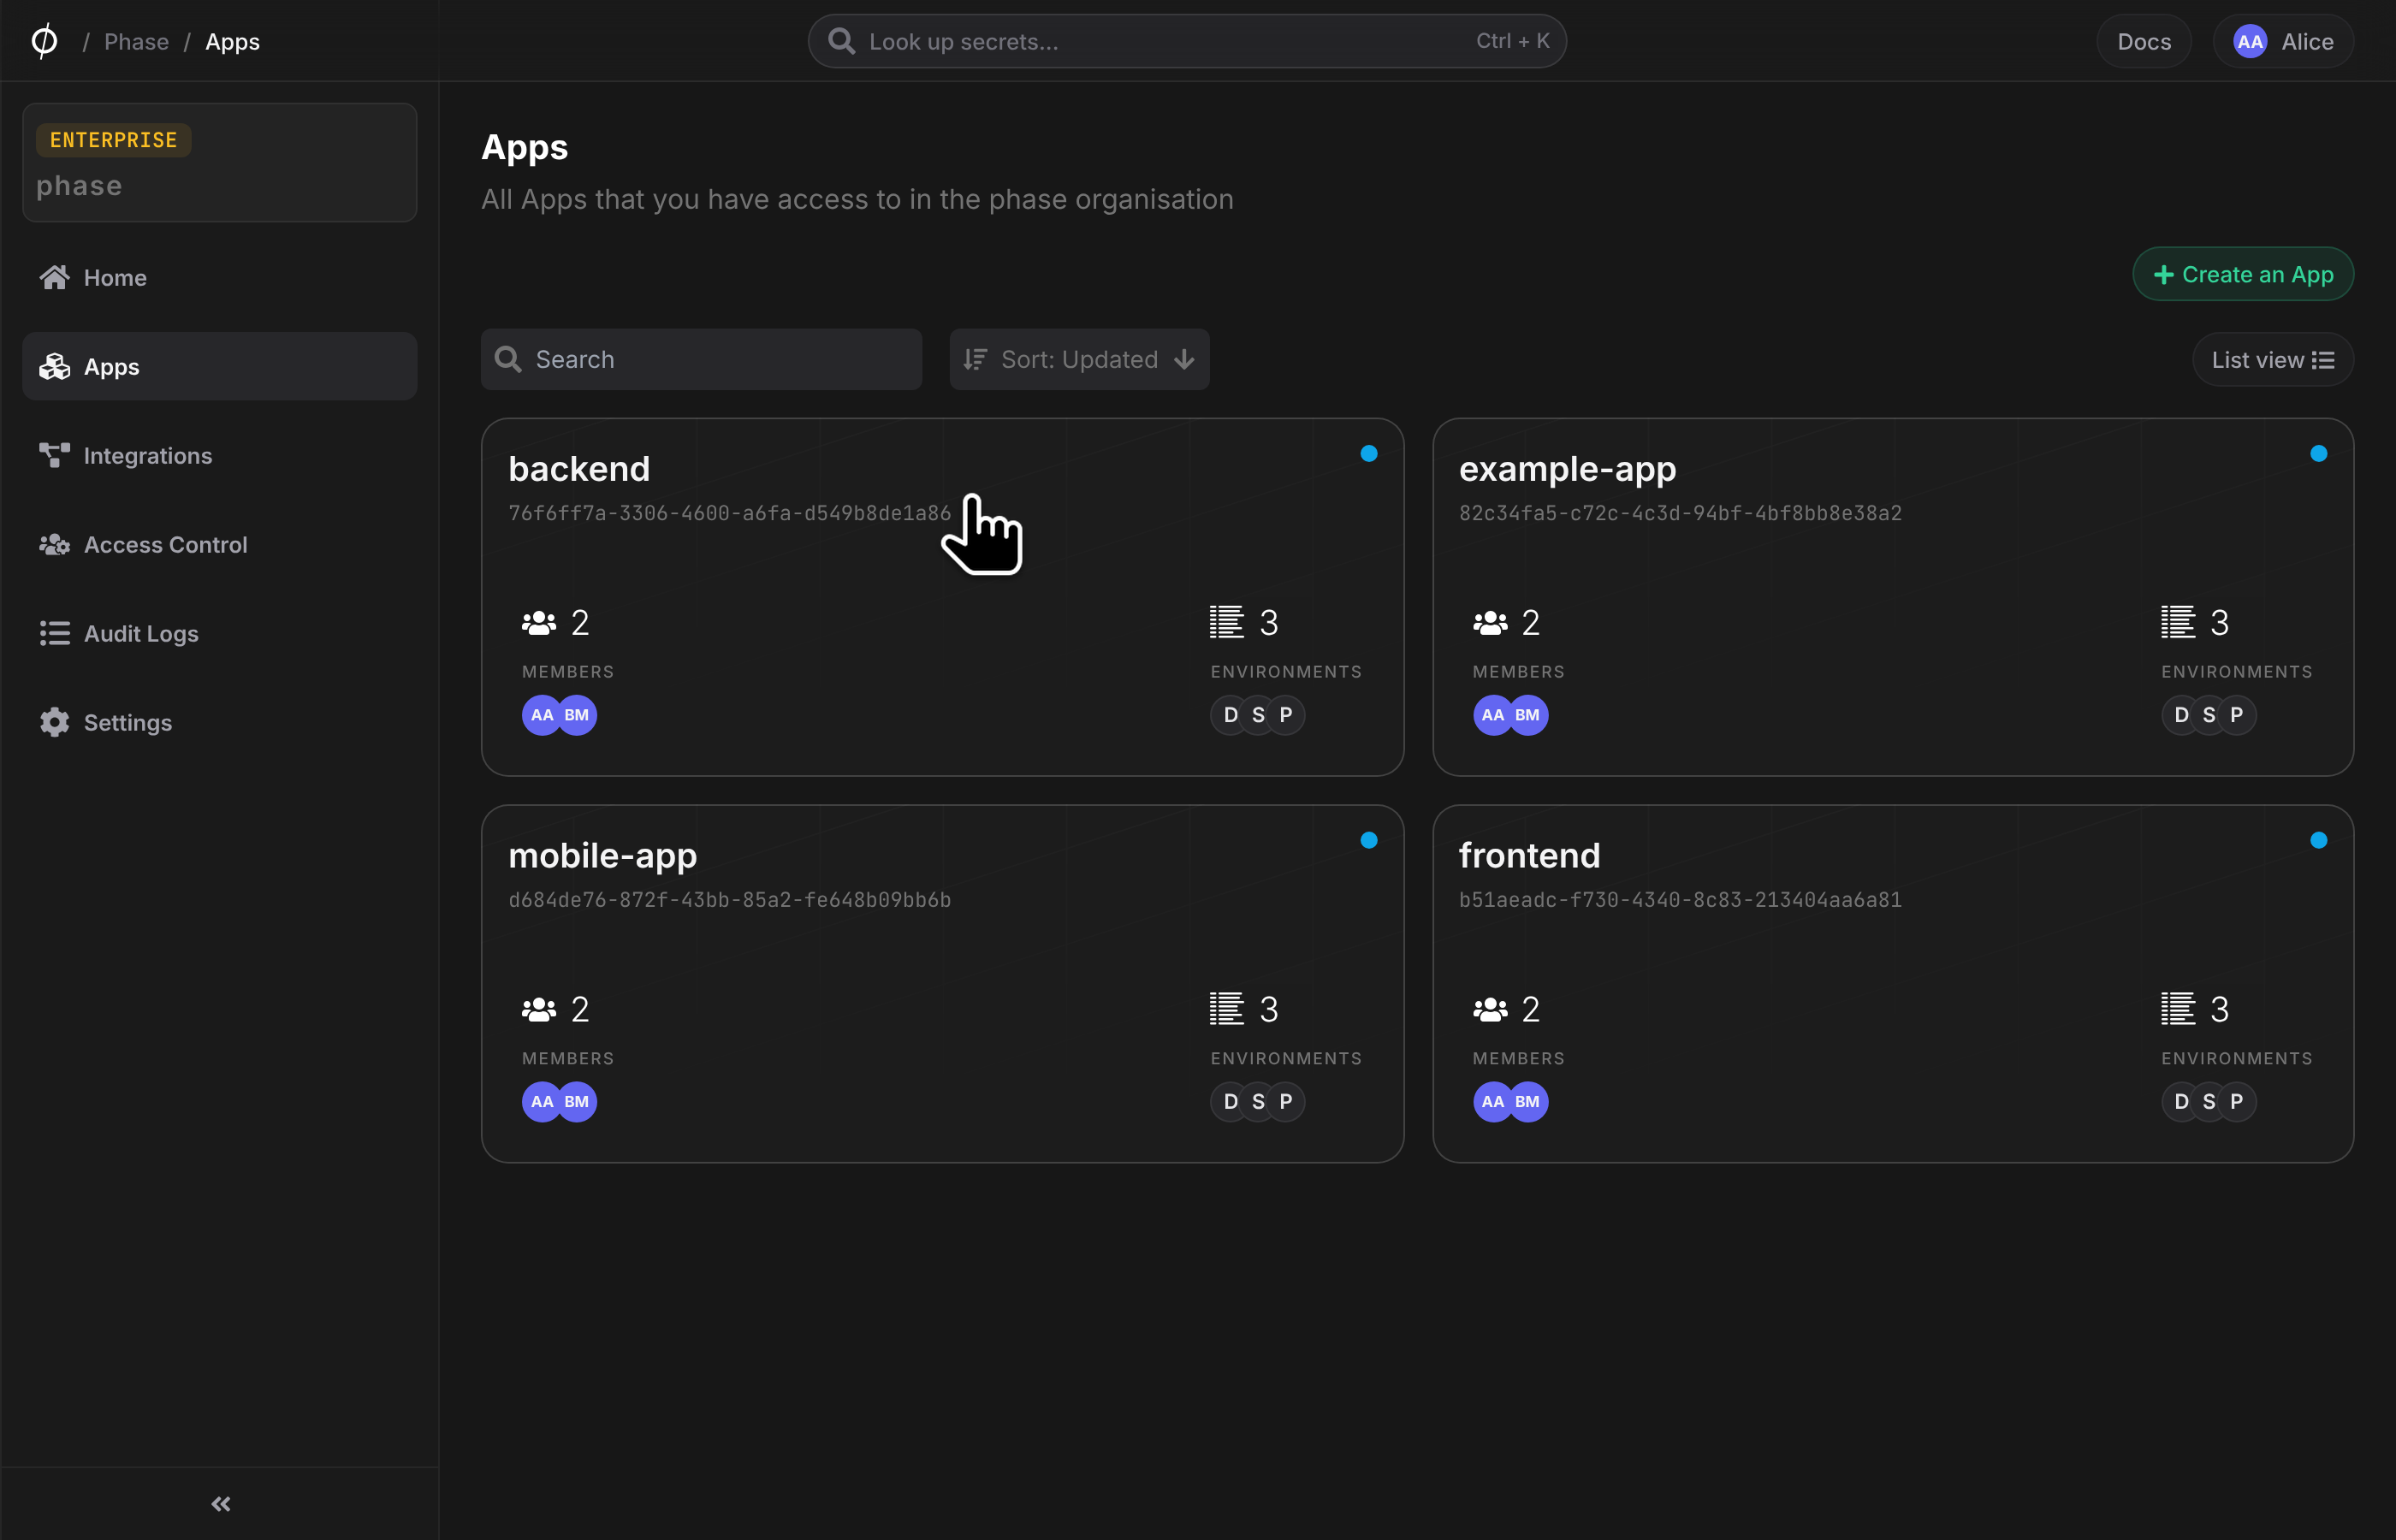Click members group icon on backend card

tap(539, 623)
